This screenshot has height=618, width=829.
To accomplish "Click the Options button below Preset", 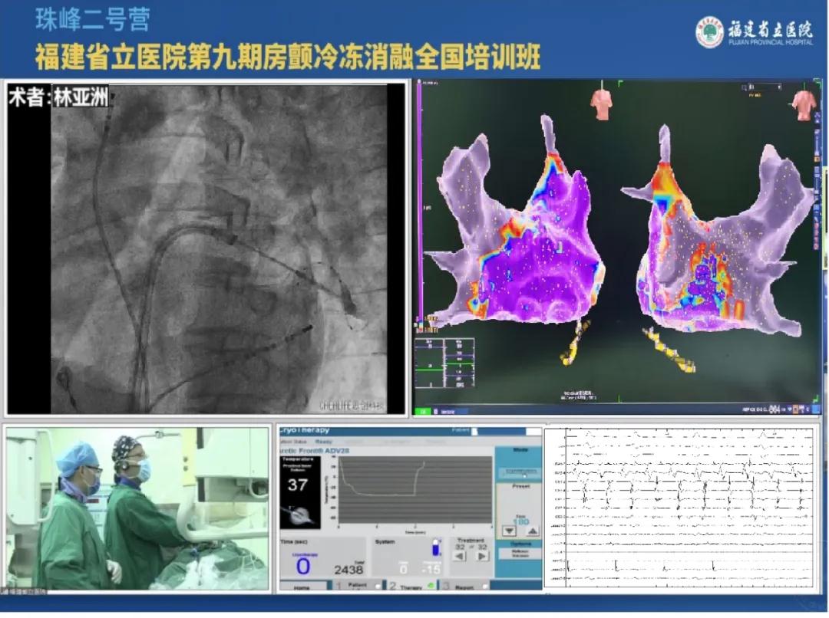I will pos(520,555).
